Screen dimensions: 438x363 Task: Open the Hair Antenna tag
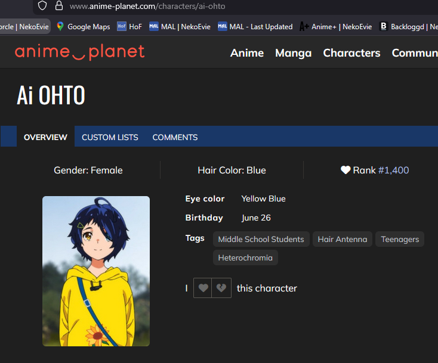[343, 239]
